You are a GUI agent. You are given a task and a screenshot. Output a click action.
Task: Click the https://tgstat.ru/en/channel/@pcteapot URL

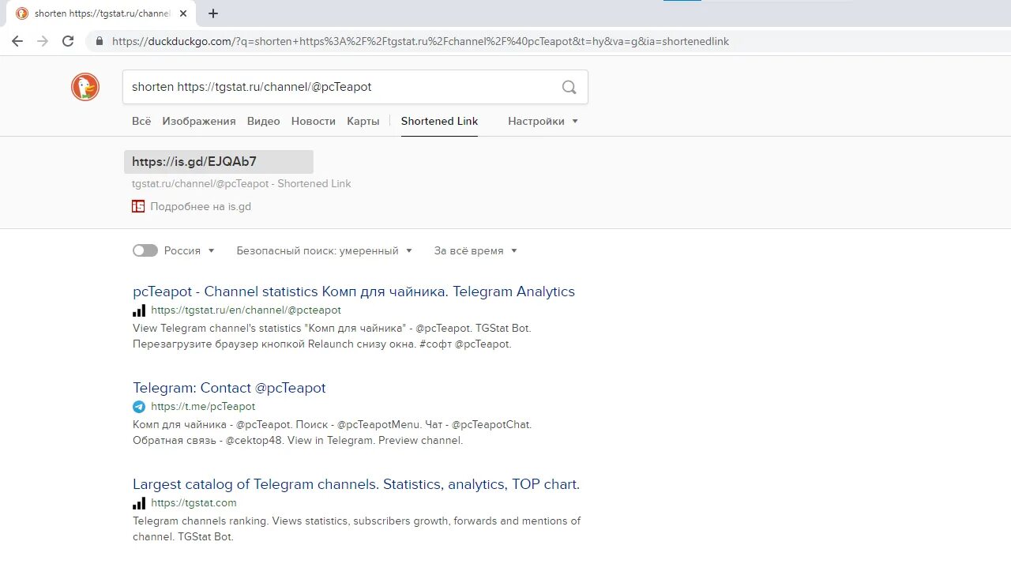pos(246,310)
